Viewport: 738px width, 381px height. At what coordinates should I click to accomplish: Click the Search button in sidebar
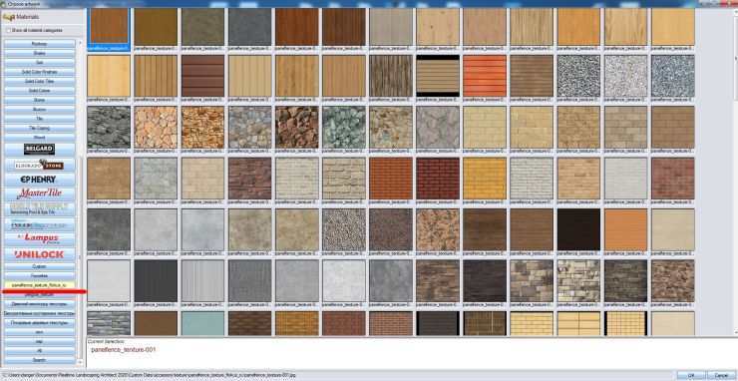(x=40, y=360)
